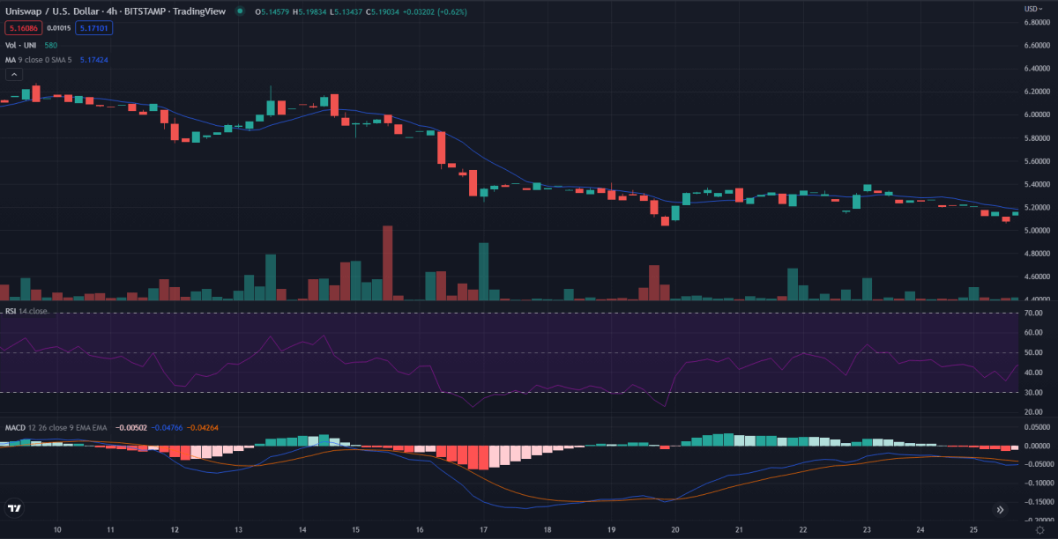Click date label 17 on time axis

click(484, 530)
